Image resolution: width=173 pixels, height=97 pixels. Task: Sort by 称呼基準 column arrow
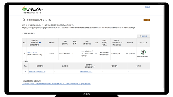[77, 43]
